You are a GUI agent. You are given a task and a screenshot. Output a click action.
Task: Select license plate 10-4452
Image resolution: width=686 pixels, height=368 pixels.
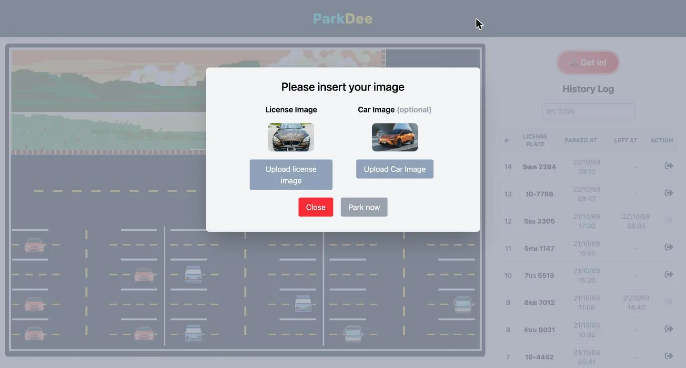coord(539,357)
